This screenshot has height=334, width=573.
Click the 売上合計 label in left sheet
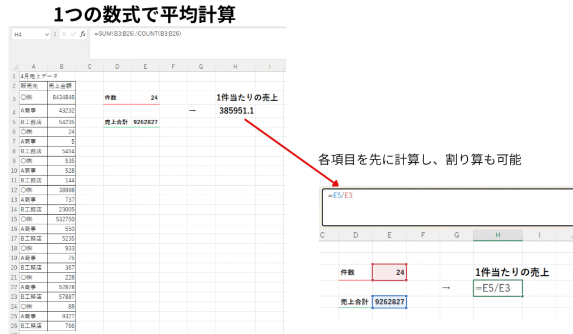click(117, 122)
